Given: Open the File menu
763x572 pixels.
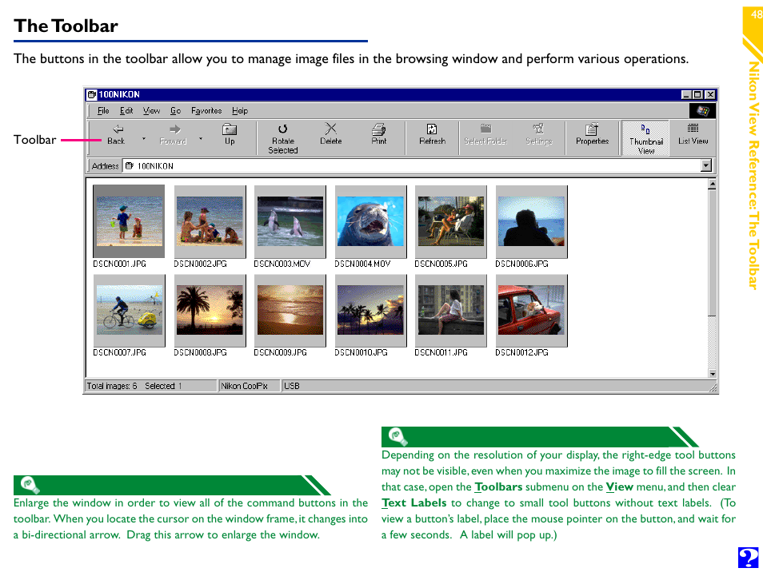Looking at the screenshot, I should pos(103,111).
